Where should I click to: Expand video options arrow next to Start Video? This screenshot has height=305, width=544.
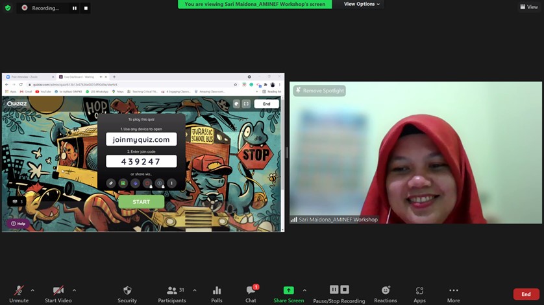pos(74,290)
